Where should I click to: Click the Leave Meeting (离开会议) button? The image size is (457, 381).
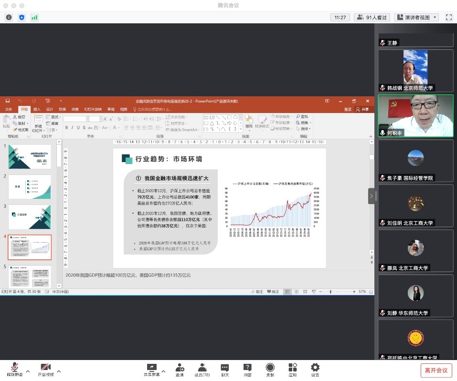436,370
